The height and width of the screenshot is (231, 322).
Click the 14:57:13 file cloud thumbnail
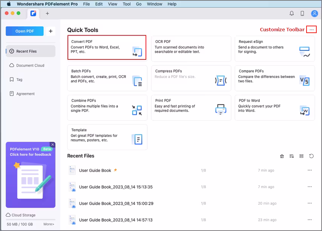(72, 220)
